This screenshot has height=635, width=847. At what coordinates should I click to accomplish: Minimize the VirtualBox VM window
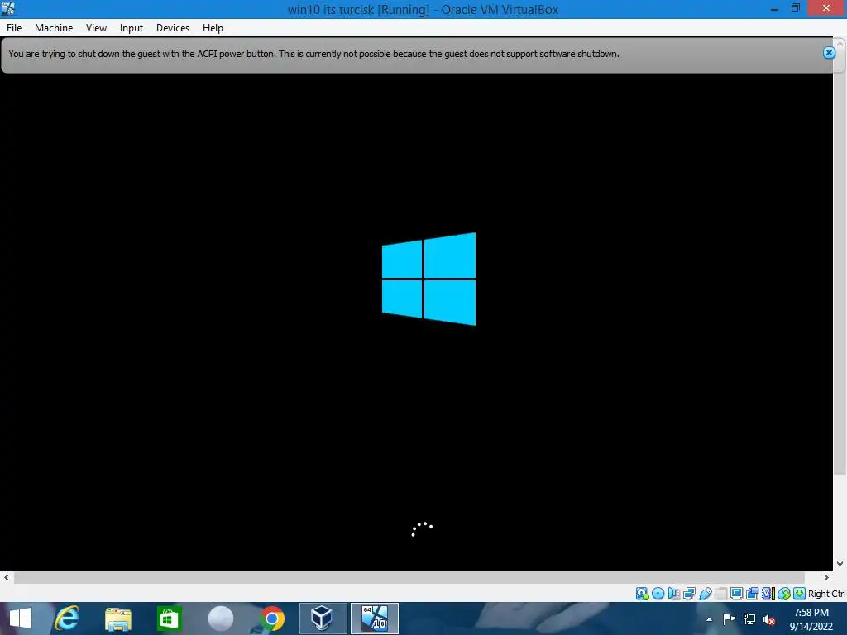point(774,8)
